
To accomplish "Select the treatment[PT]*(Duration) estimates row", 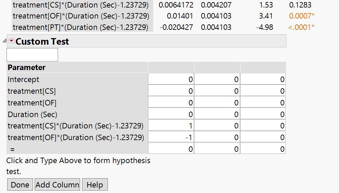I will pyautogui.click(x=163, y=27).
